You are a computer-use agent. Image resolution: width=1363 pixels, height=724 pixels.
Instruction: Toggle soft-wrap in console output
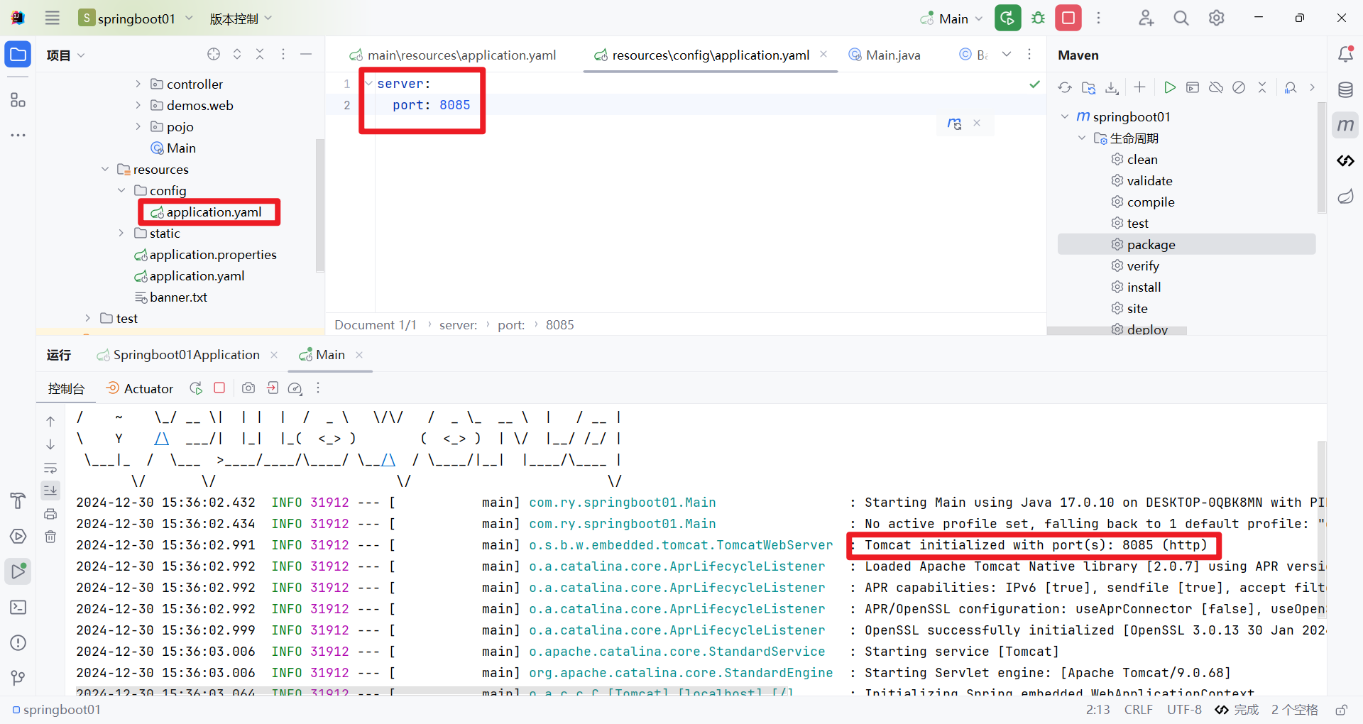50,468
